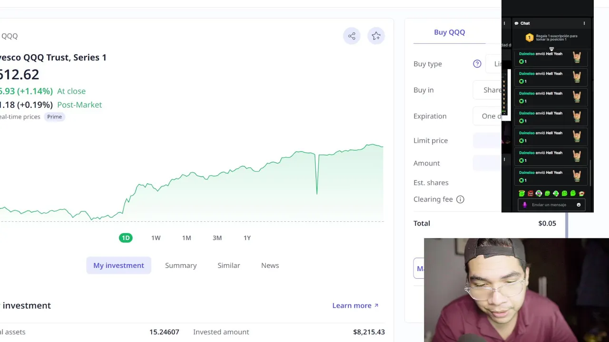609x342 pixels.
Task: Click the gold position 1 badge
Action: click(x=529, y=38)
